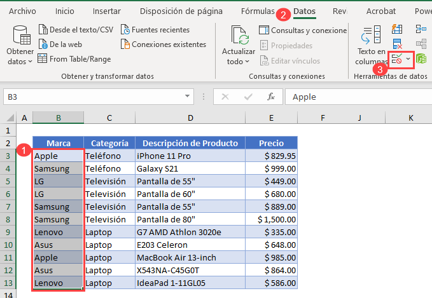Viewport: 432px width, 298px height.
Task: Expand the Actualizar todo dropdown
Action: point(247,62)
